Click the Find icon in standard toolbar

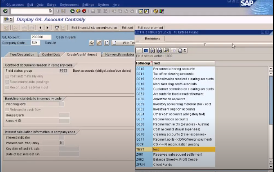tap(99, 11)
